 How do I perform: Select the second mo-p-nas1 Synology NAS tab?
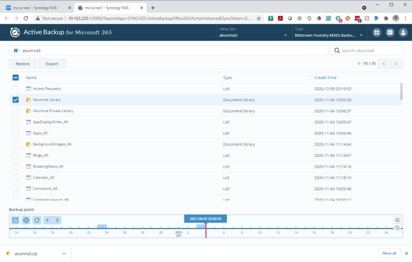coord(110,8)
